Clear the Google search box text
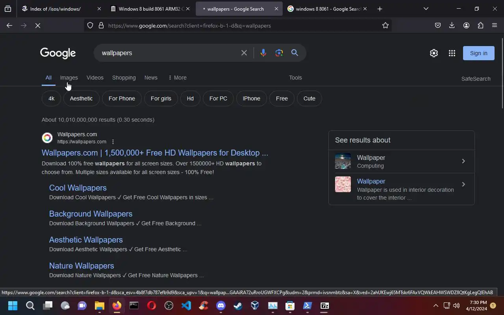 244,53
